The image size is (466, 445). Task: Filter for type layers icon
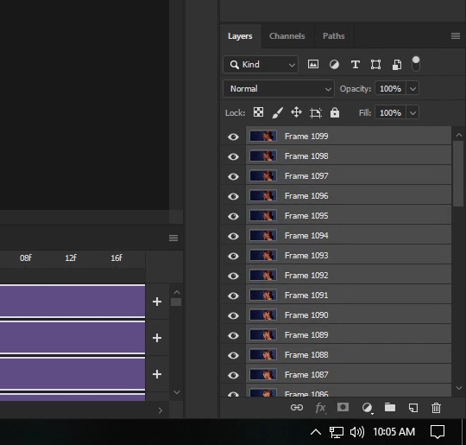coord(356,64)
